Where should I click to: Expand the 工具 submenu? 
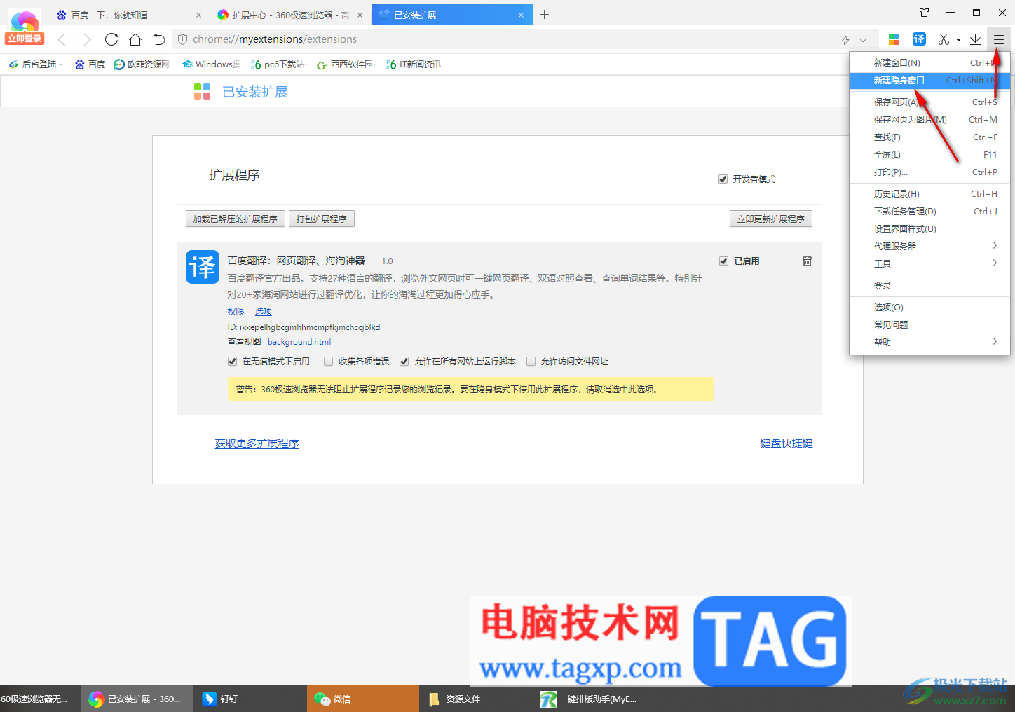(x=929, y=263)
